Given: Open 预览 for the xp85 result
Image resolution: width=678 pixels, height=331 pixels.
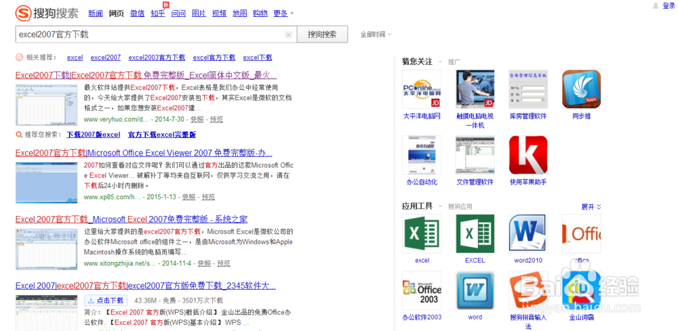Looking at the screenshot, I should click(x=208, y=197).
